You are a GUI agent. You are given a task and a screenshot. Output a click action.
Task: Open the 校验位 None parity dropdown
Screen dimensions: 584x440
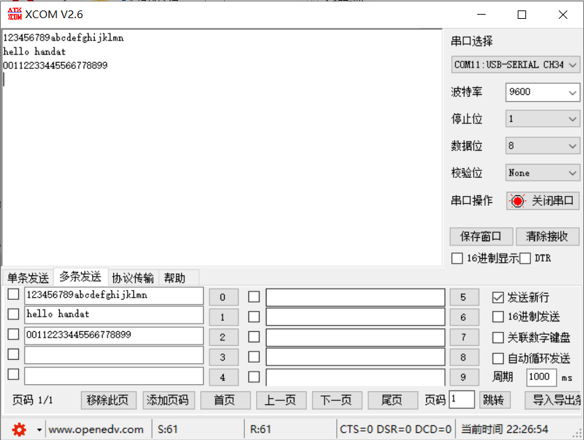pyautogui.click(x=542, y=173)
